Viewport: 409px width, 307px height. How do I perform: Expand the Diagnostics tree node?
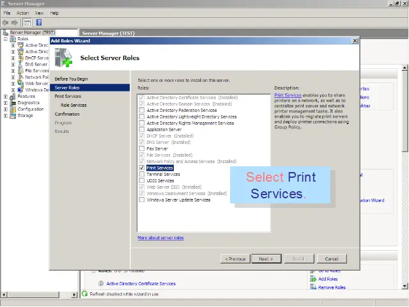click(x=6, y=103)
